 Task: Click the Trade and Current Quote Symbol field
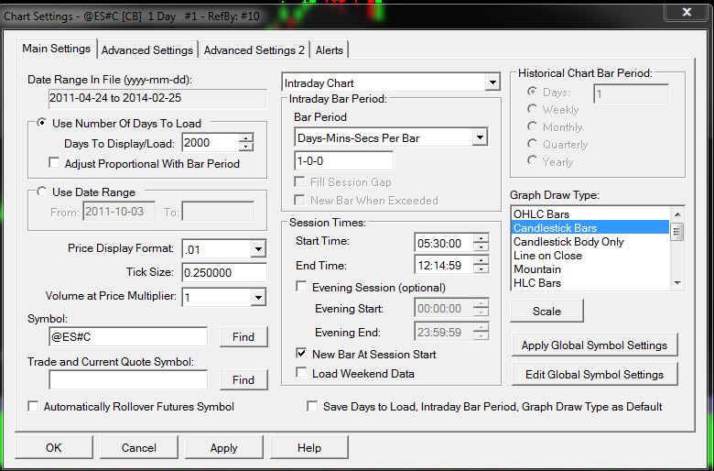tap(128, 379)
